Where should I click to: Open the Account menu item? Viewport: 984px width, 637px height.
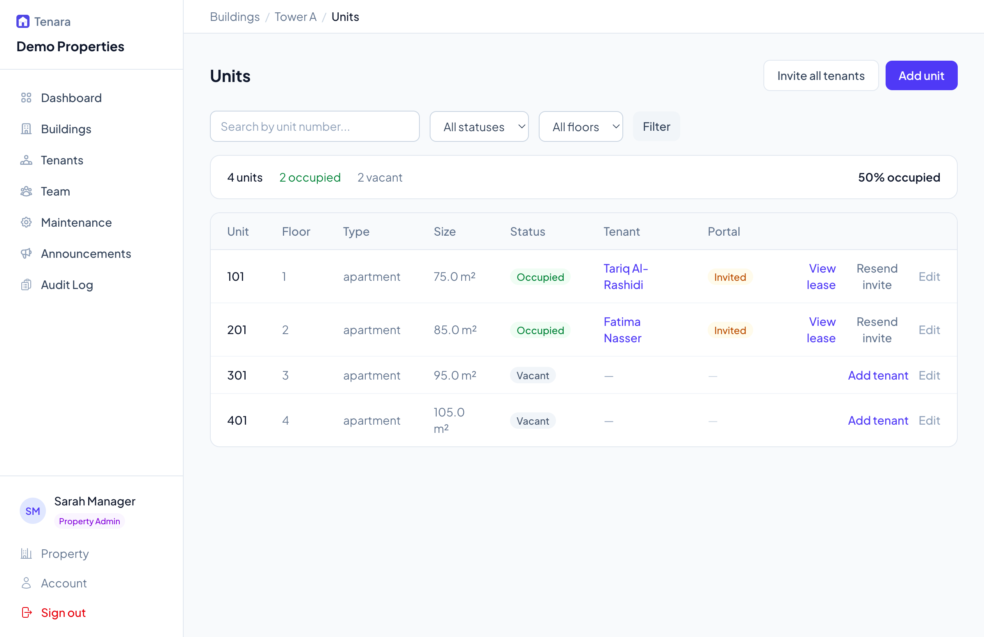[64, 583]
